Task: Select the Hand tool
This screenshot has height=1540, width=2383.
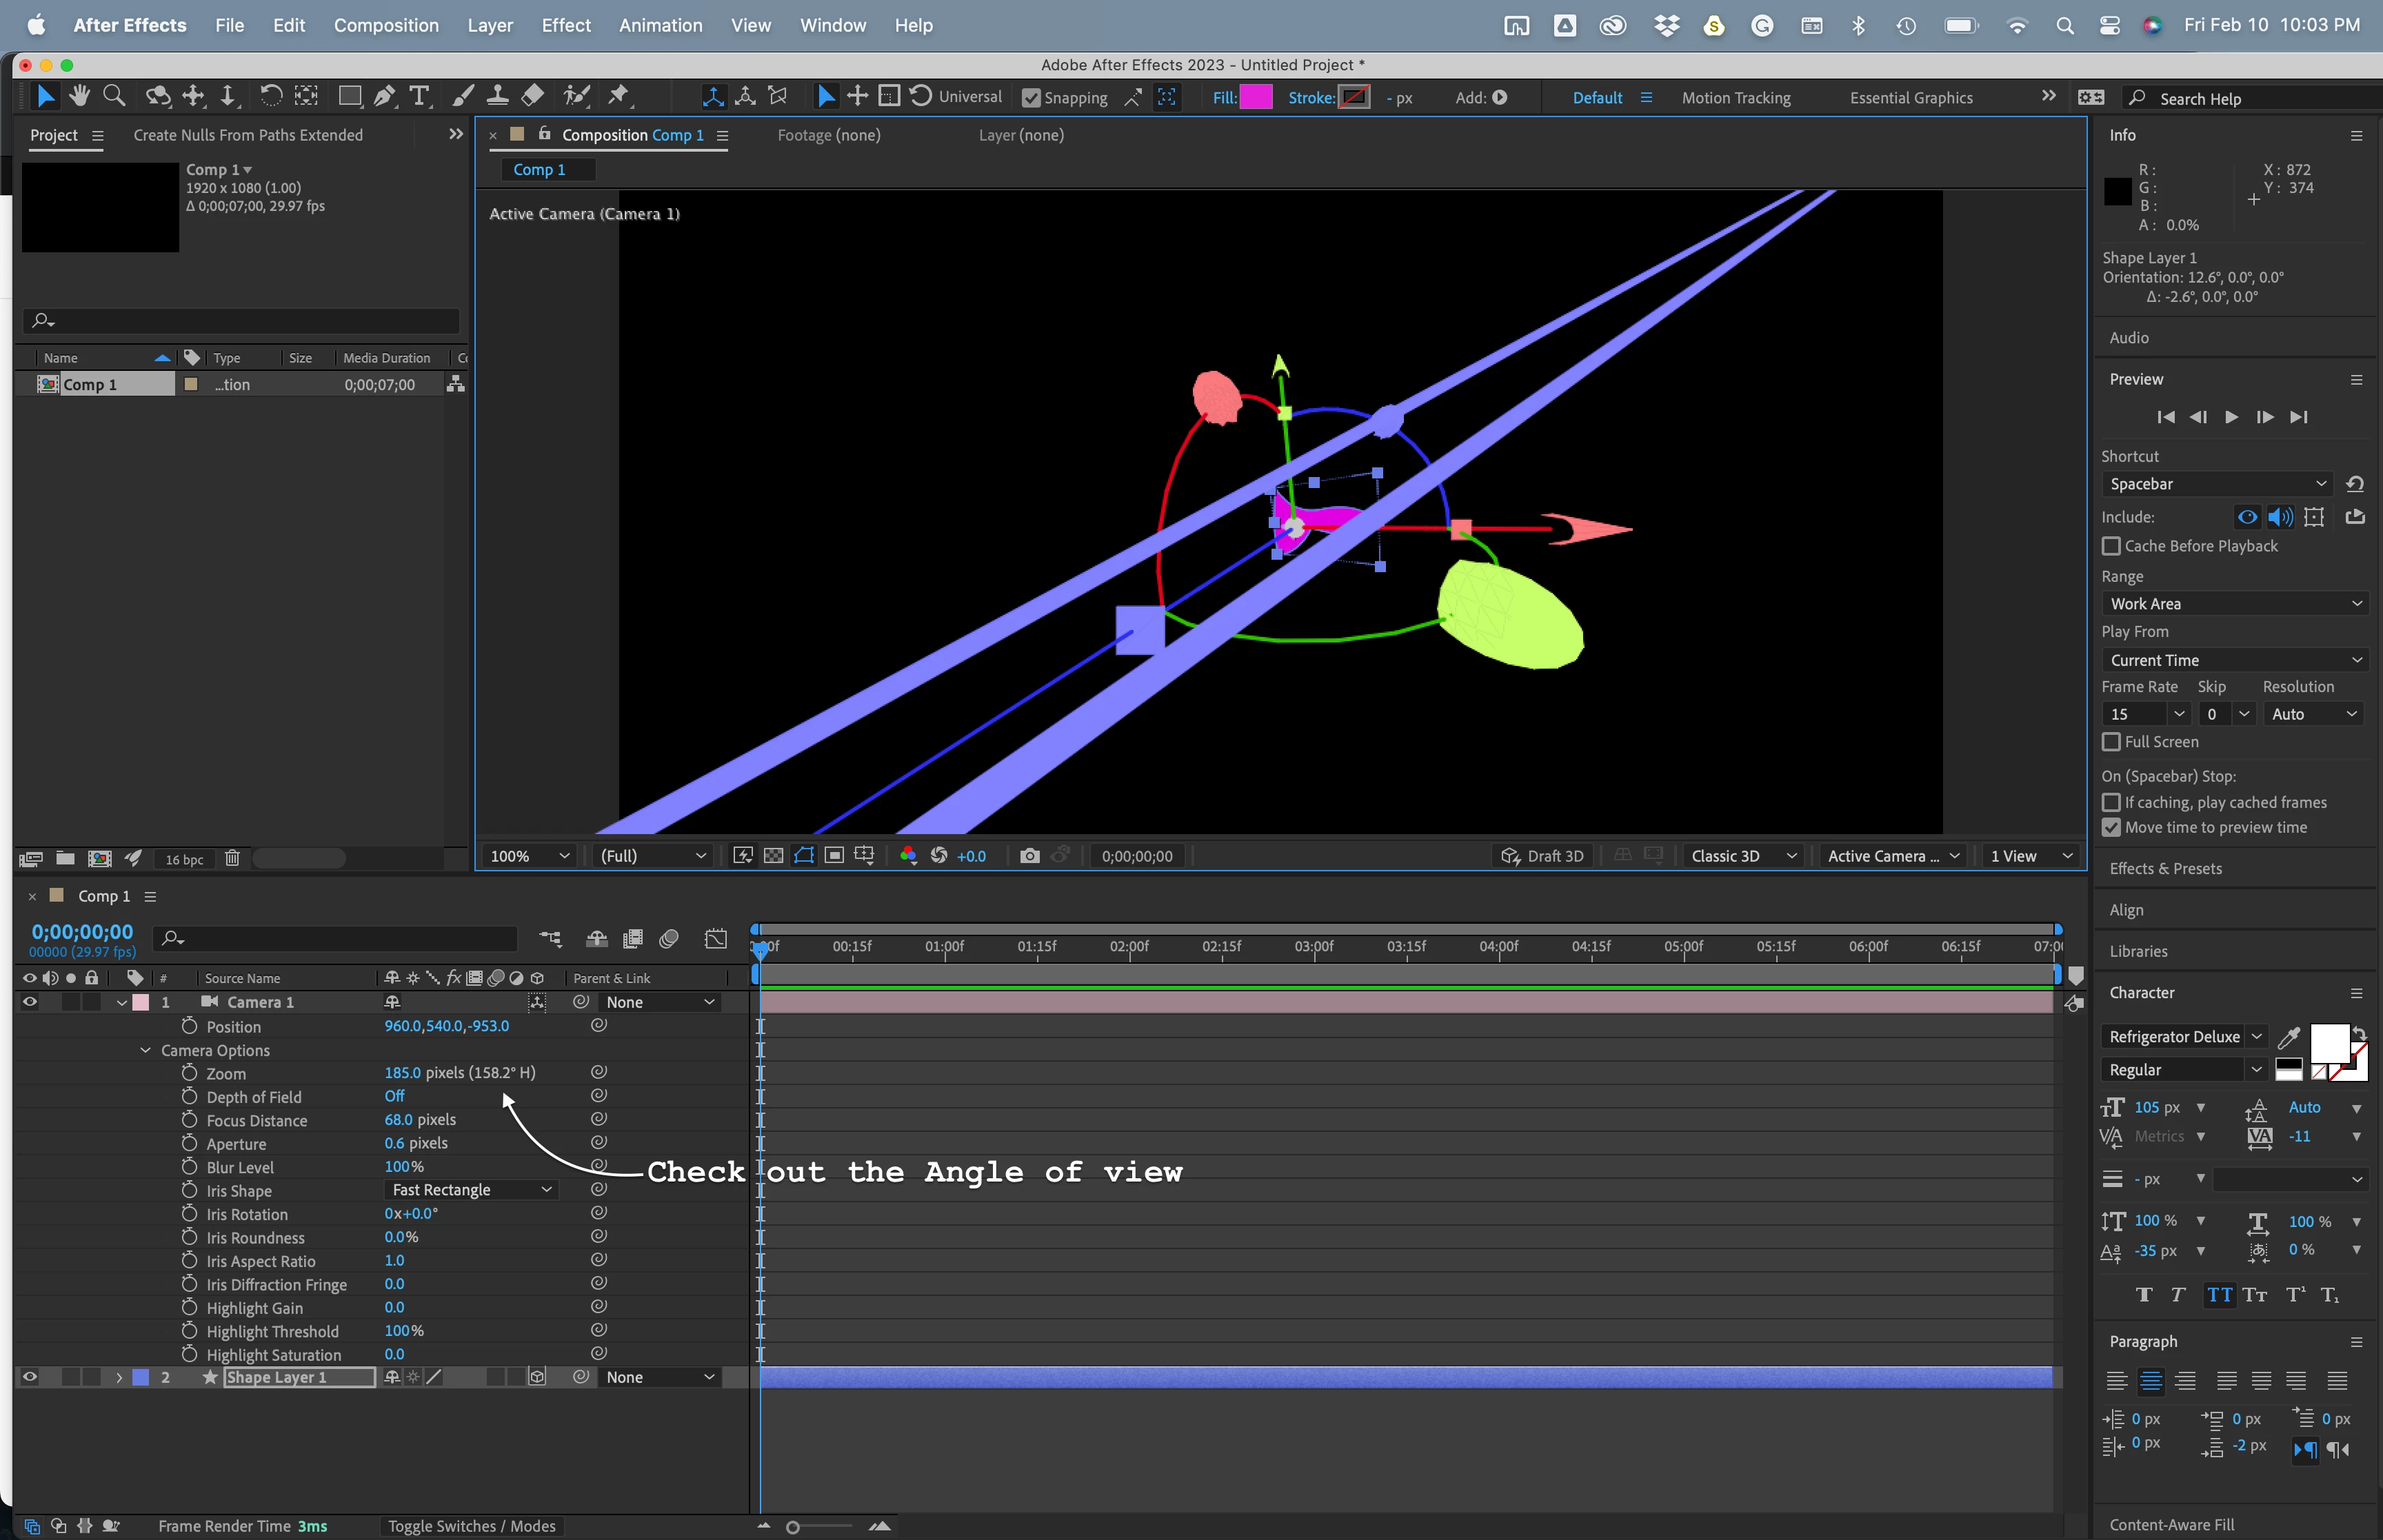Action: point(80,96)
